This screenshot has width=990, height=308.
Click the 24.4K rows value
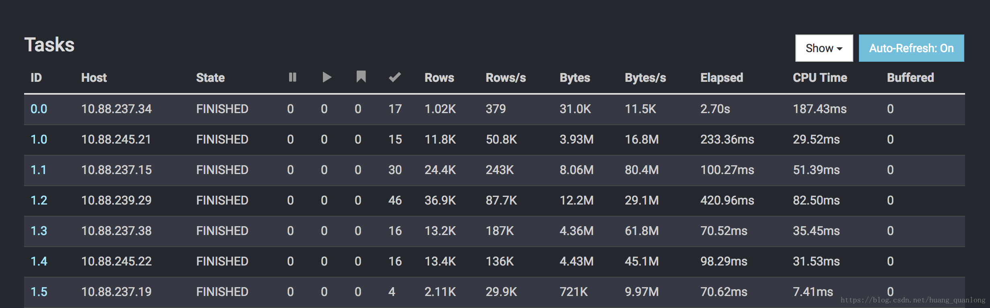tap(440, 170)
